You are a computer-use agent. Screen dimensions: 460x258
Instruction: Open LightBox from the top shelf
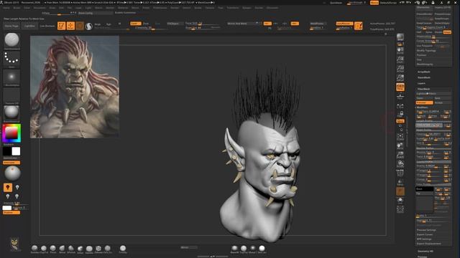[x=29, y=26]
